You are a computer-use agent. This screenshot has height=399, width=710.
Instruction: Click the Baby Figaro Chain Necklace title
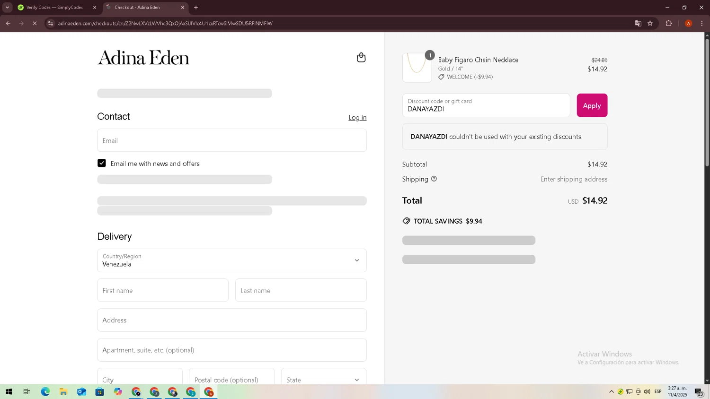click(478, 60)
